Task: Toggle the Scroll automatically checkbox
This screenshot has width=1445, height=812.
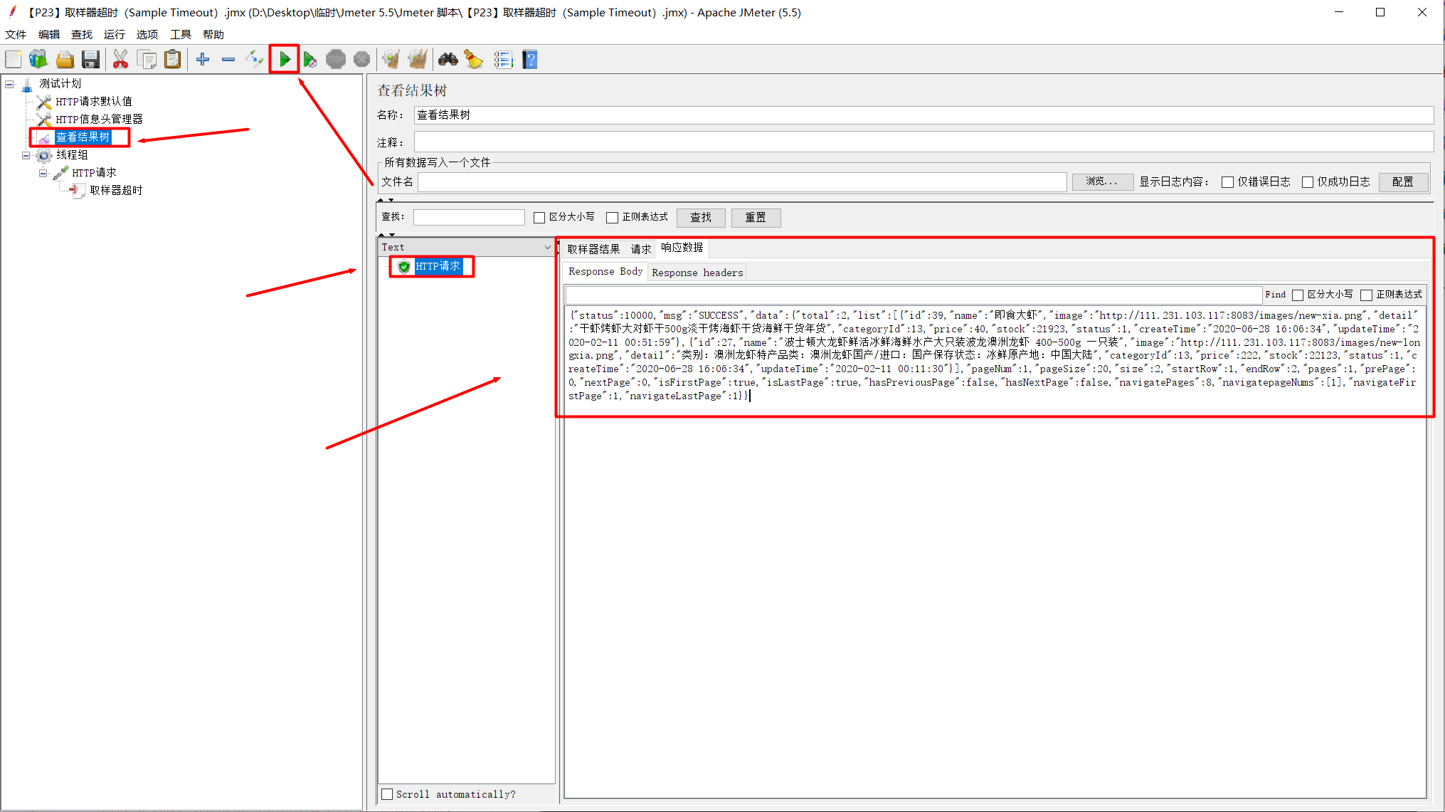Action: (x=387, y=794)
